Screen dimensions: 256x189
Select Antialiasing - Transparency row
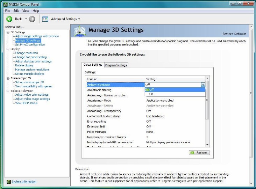(145, 111)
